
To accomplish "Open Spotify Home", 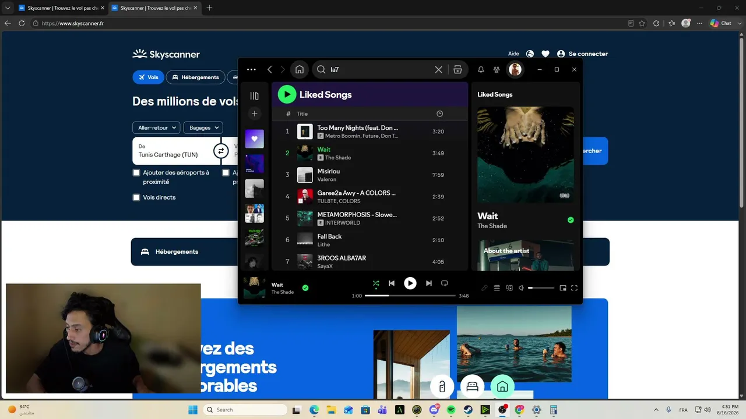I will 300,70.
